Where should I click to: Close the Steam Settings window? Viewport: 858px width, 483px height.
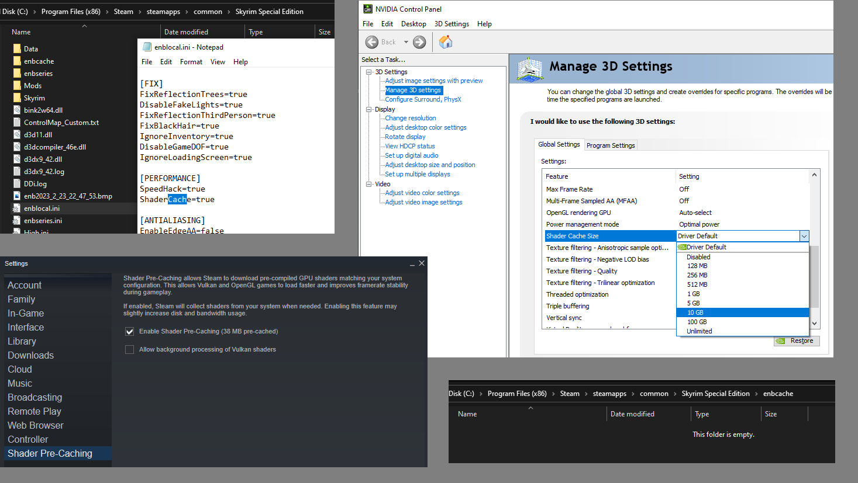422,263
